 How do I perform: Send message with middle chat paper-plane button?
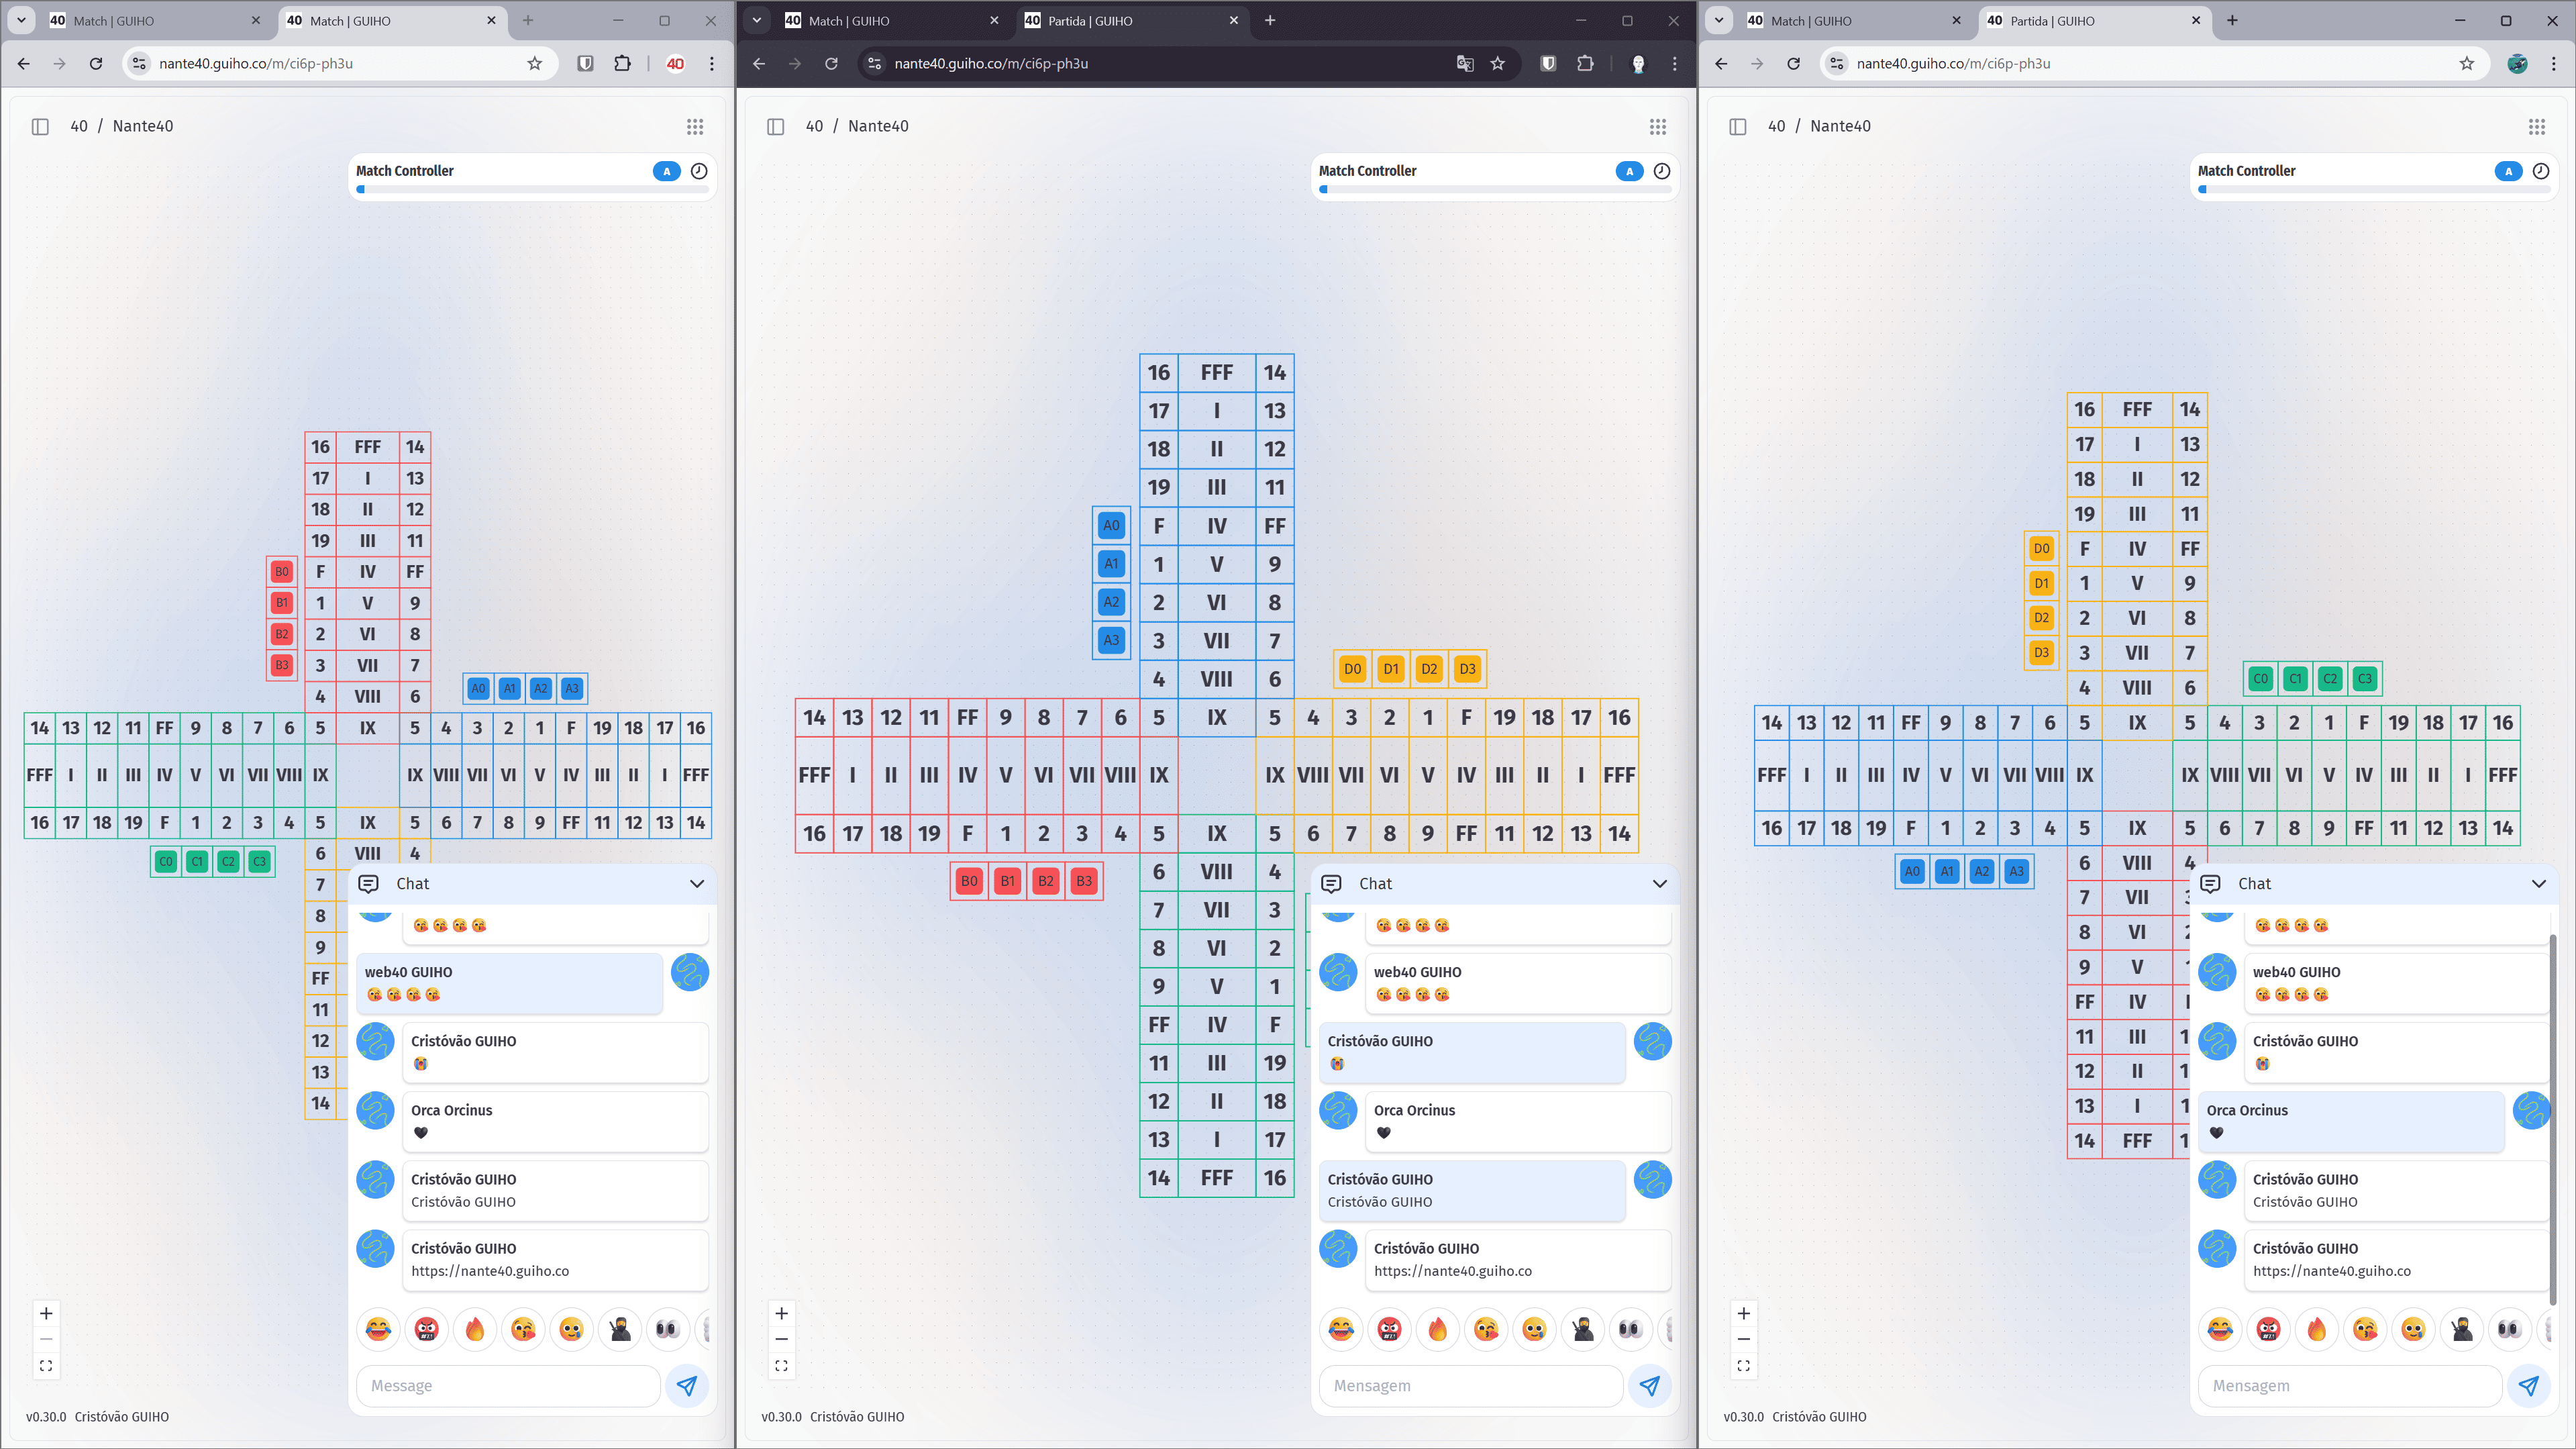click(x=1649, y=1386)
